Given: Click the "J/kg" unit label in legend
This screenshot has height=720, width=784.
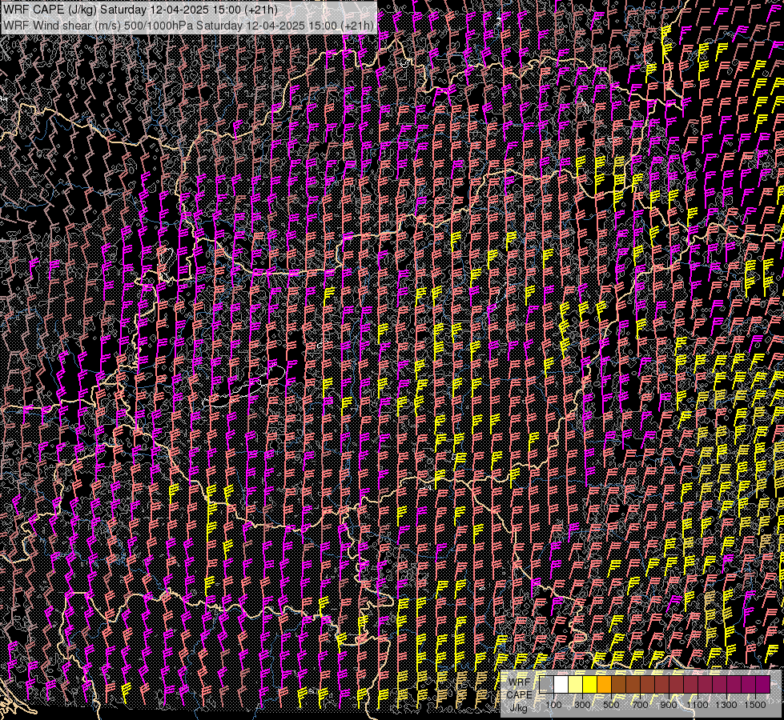Looking at the screenshot, I should (518, 707).
